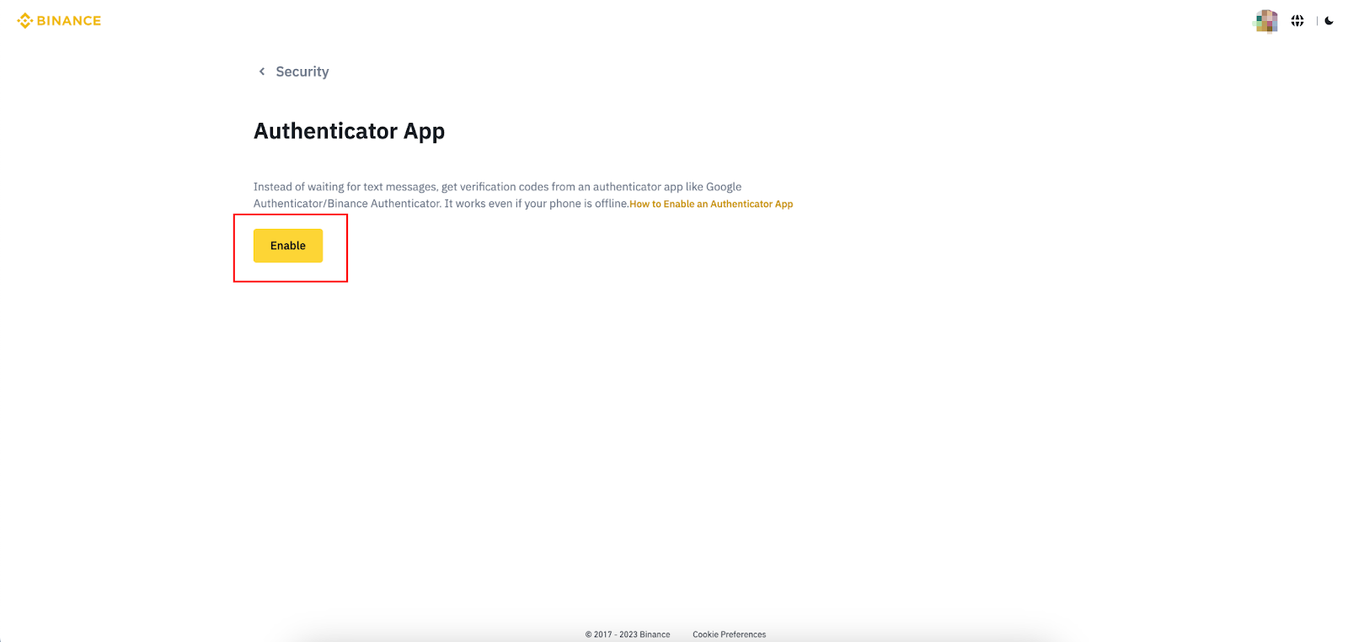The image size is (1348, 642).
Task: Click the divider between globe and moon icons
Action: click(1317, 21)
